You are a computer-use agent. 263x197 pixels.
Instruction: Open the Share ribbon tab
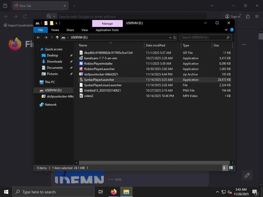tap(70, 30)
